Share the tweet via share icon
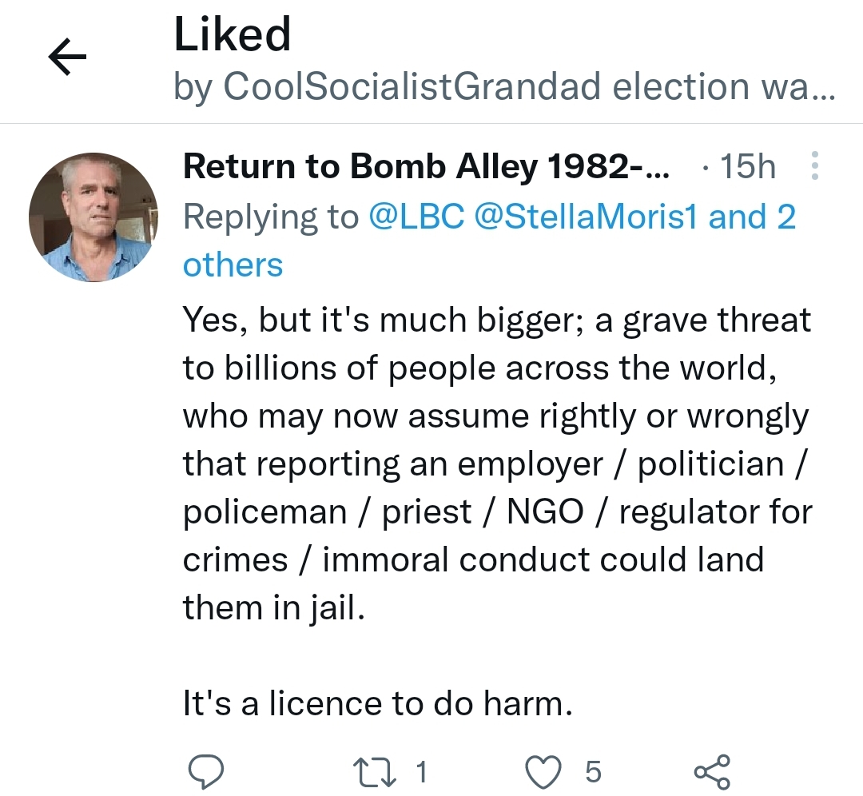This screenshot has height=796, width=863. [x=711, y=772]
